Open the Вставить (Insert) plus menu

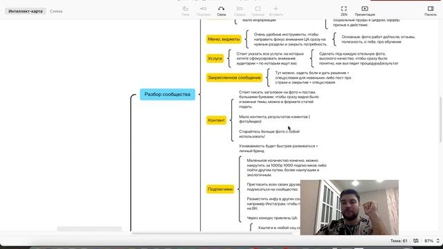point(275,11)
